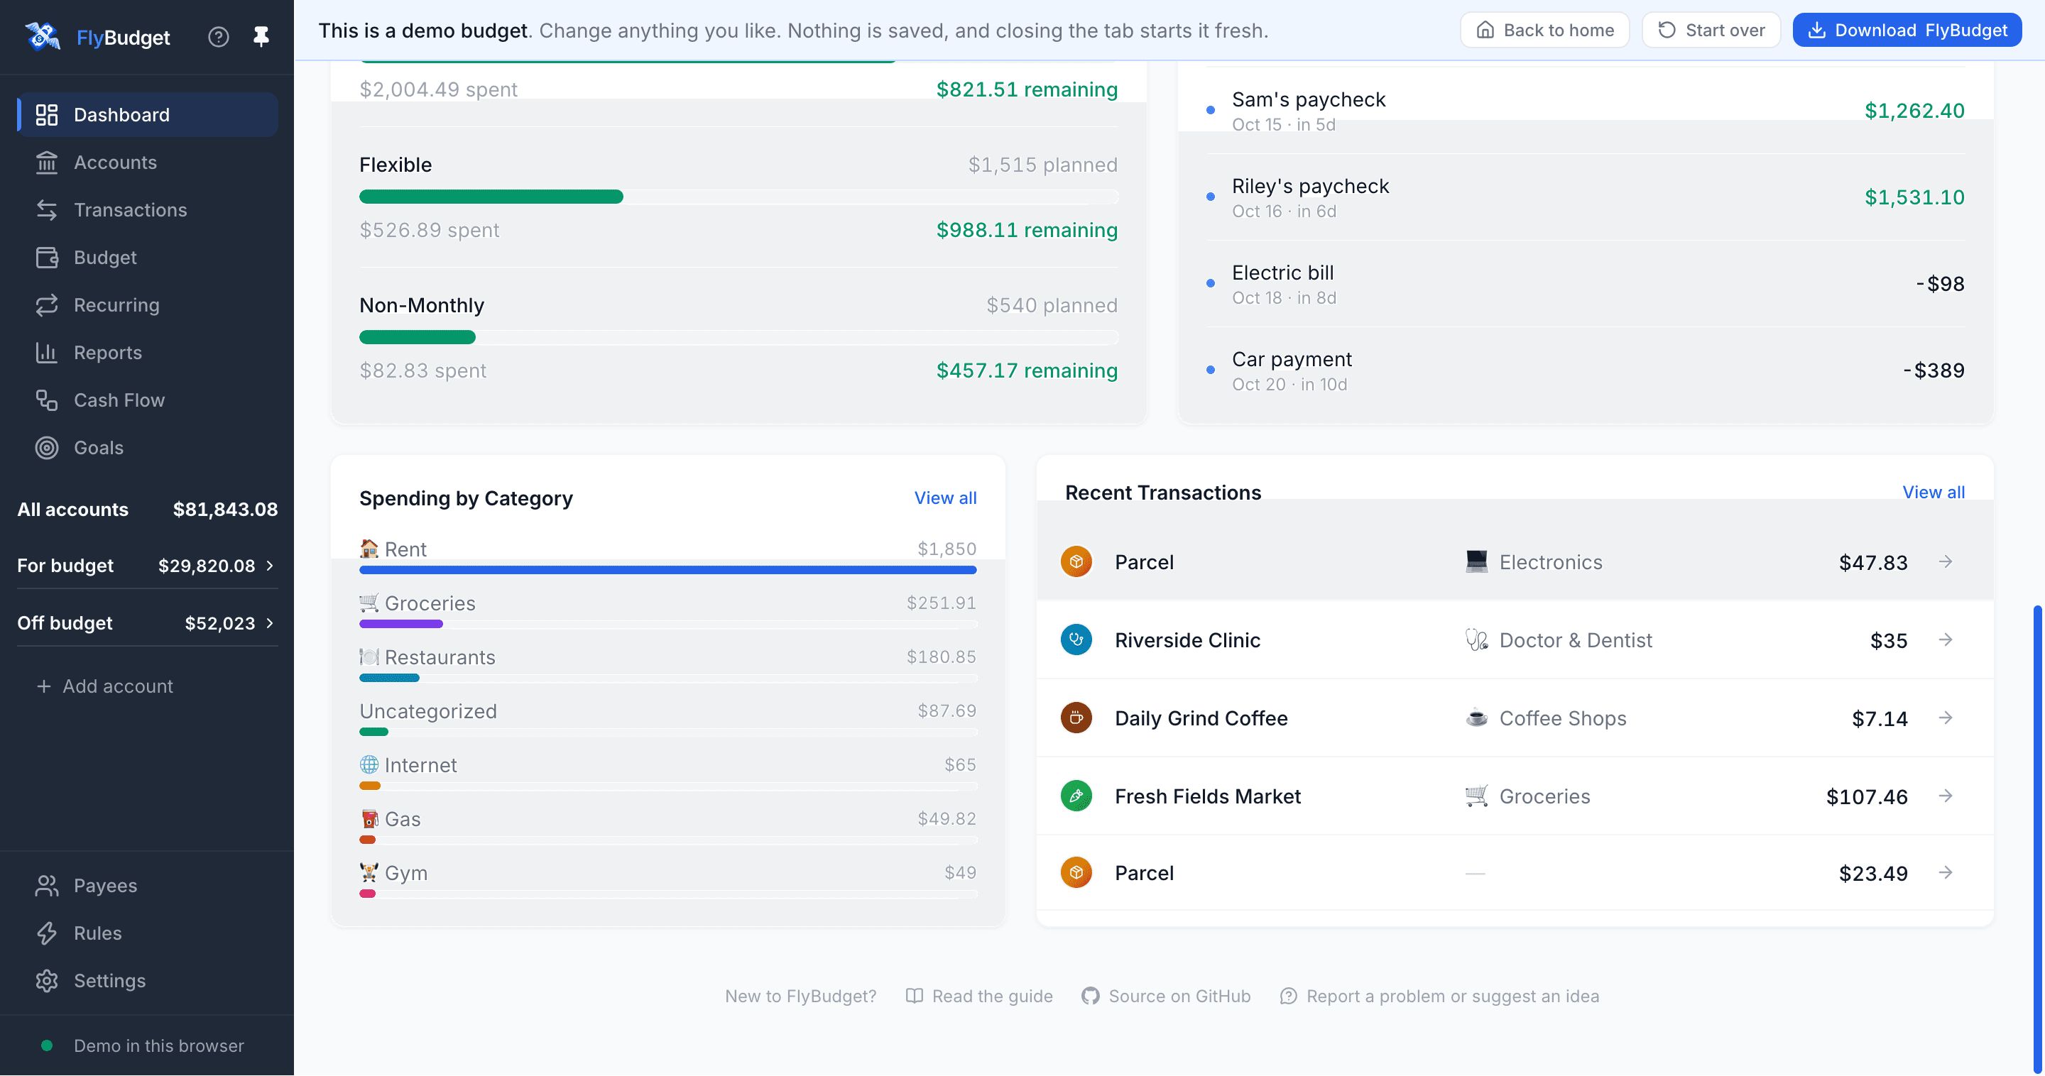The height and width of the screenshot is (1076, 2045).
Task: Click View all in Recent Transactions
Action: 1933,492
